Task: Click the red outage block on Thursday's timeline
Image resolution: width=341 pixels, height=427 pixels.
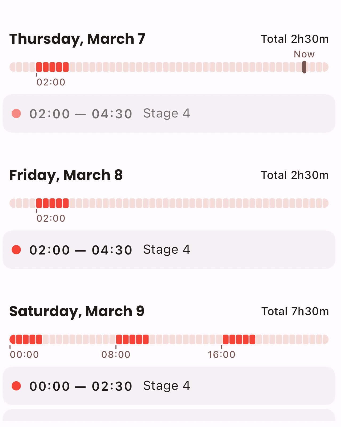Action: click(53, 67)
